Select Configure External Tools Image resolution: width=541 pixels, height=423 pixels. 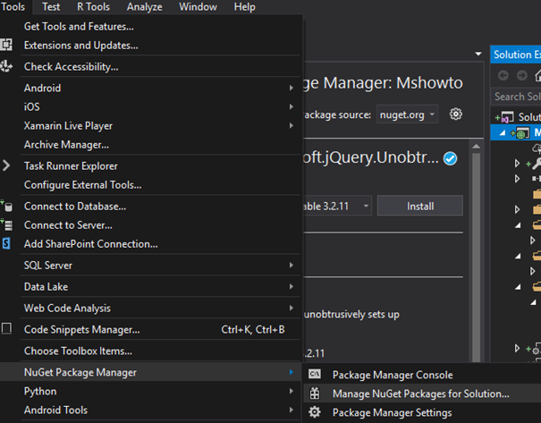tap(151, 185)
